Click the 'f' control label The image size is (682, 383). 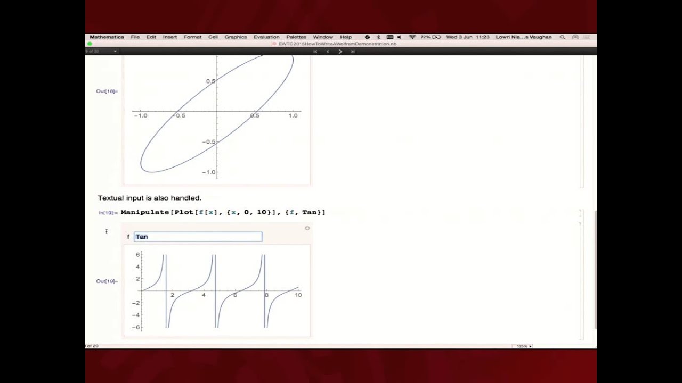click(128, 237)
